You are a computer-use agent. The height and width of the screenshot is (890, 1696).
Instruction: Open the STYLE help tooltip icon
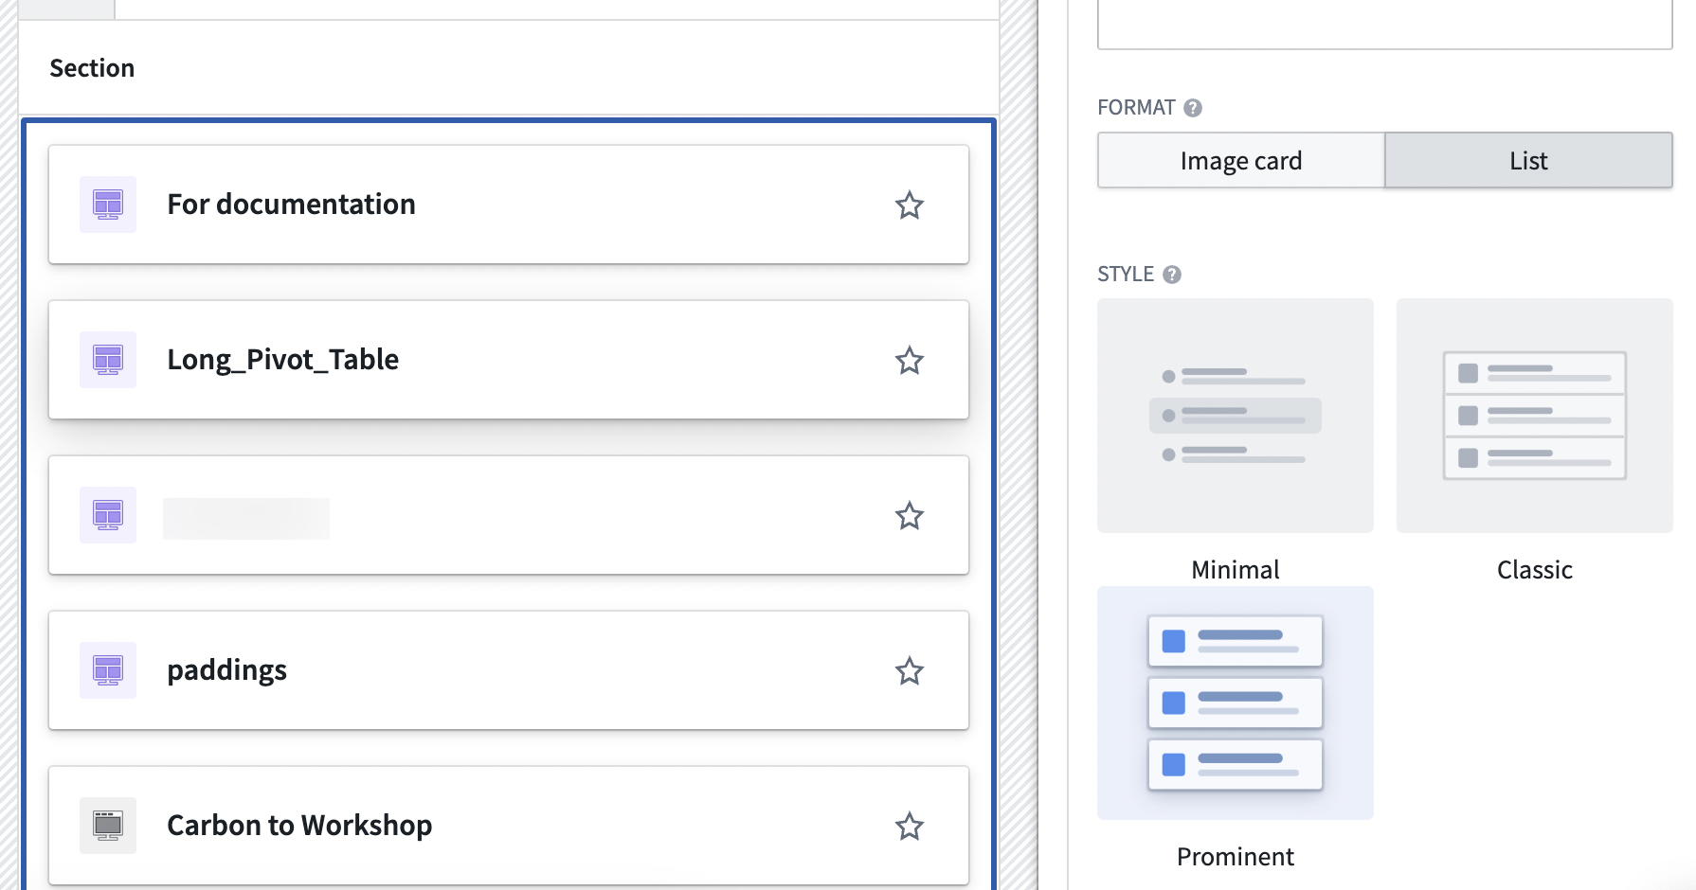coord(1172,275)
